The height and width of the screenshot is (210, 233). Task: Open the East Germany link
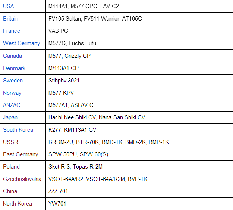21,154
